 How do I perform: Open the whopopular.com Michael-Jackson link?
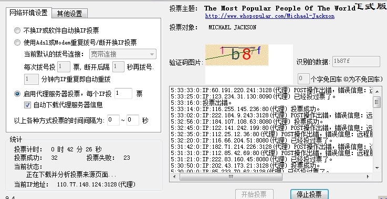point(270,16)
